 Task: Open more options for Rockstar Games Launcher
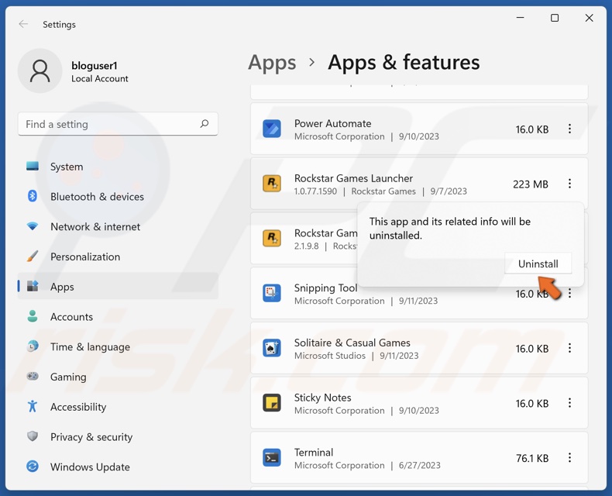pyautogui.click(x=569, y=184)
